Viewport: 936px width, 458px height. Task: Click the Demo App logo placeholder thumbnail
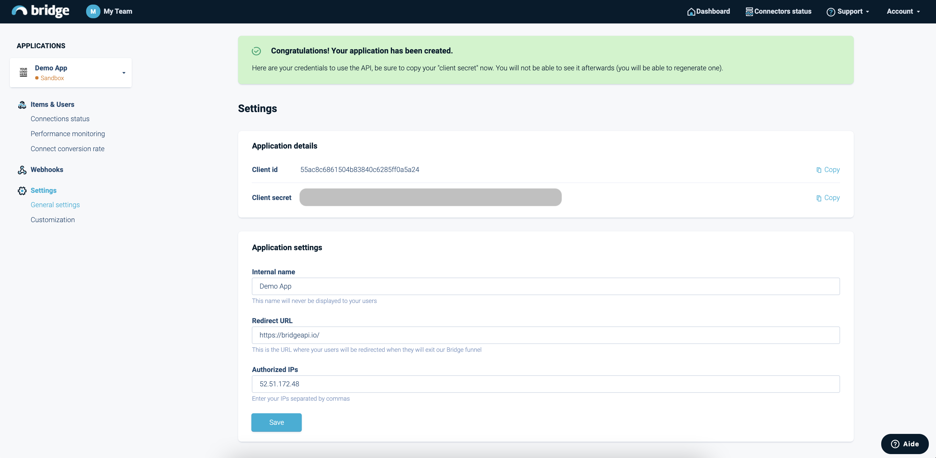(x=23, y=72)
